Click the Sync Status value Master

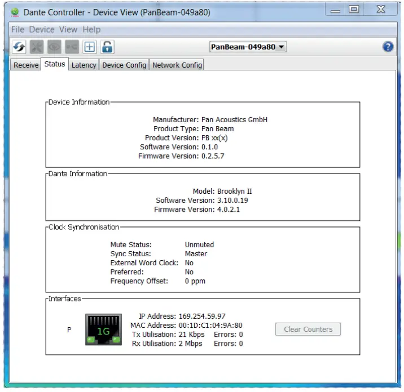pyautogui.click(x=196, y=254)
